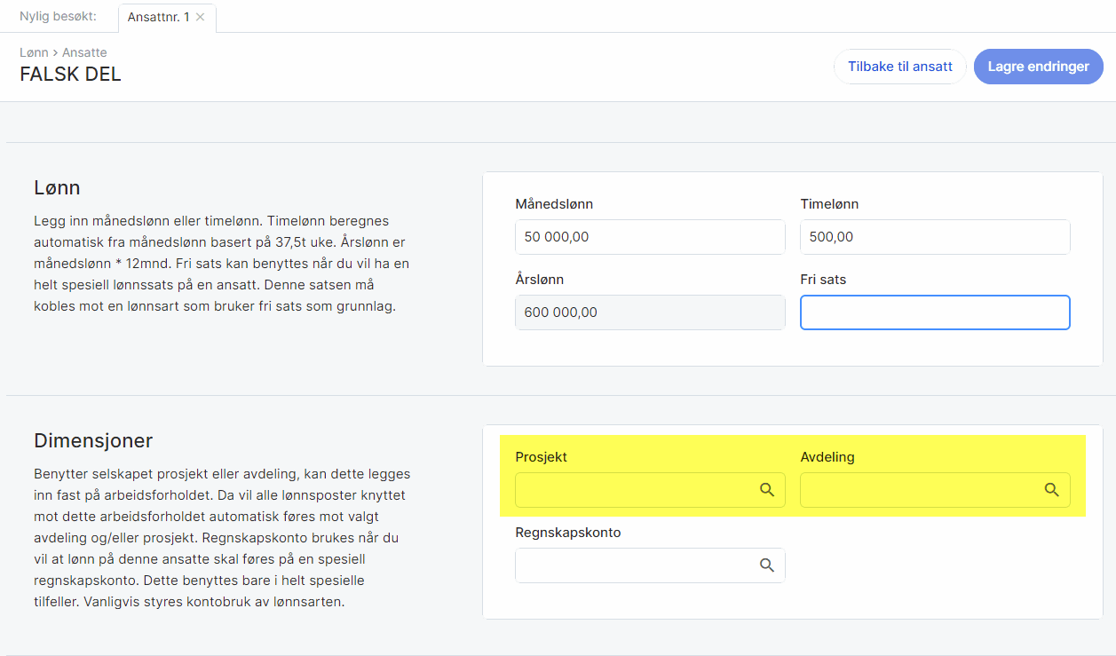Click the Dimensjoner section heading
The image size is (1116, 656).
[x=93, y=440]
